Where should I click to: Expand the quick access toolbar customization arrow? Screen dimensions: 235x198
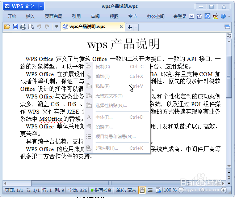[x=56, y=27]
